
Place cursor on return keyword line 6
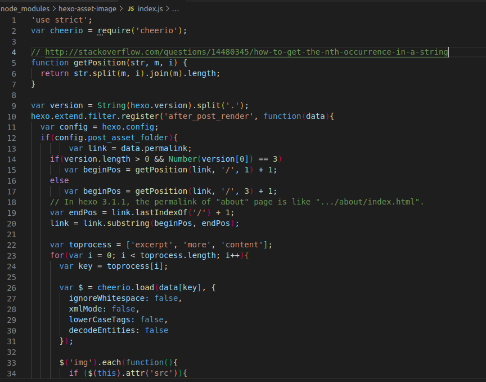tap(55, 73)
